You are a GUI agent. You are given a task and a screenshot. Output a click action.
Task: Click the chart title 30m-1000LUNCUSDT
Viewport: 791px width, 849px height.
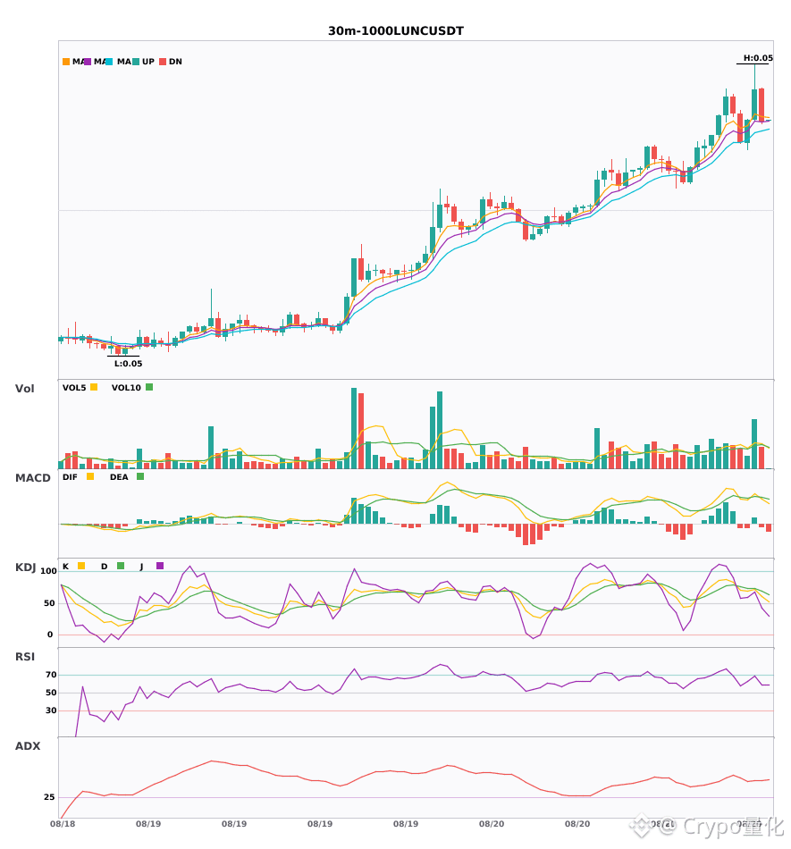point(396,31)
